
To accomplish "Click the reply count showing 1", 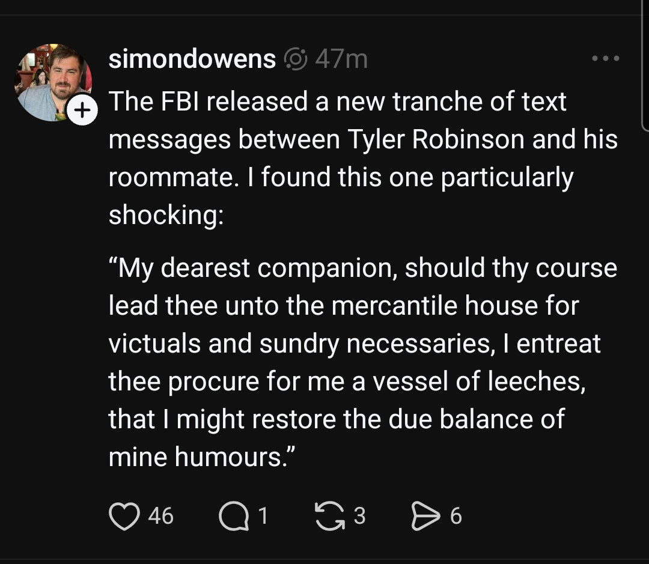I will (x=262, y=516).
